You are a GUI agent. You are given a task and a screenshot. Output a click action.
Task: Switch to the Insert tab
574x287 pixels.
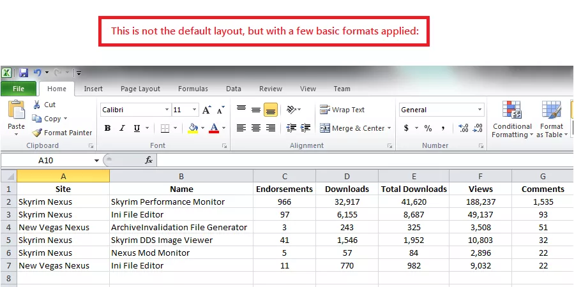click(93, 89)
